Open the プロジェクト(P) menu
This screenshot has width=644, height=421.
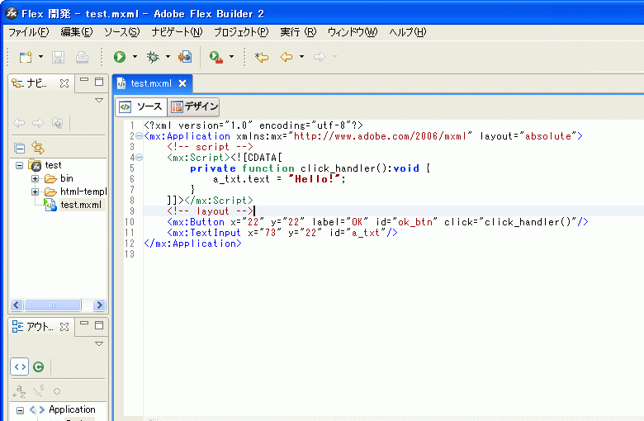[x=241, y=32]
